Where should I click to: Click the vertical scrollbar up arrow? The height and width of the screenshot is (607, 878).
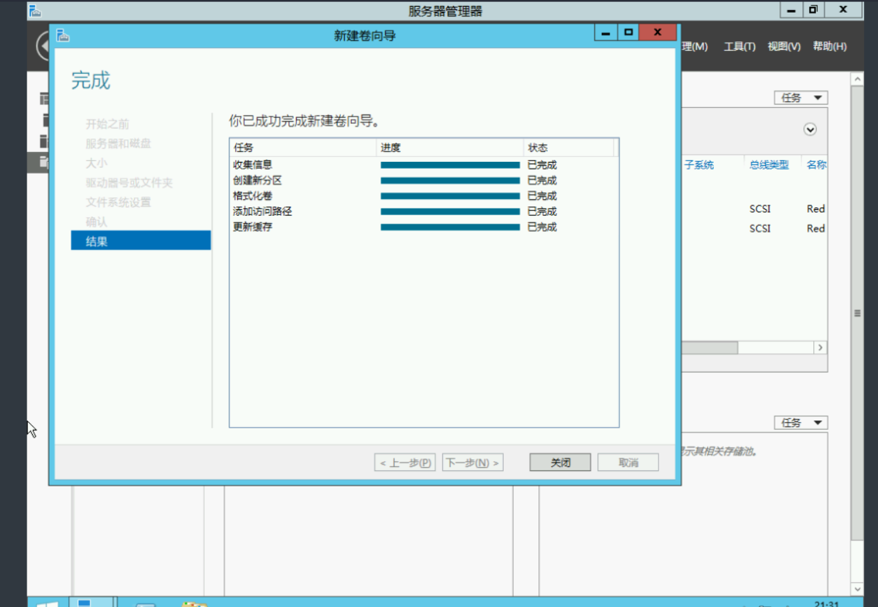(857, 79)
